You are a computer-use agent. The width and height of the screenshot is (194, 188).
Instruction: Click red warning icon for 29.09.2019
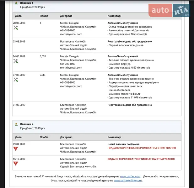[16, 149]
